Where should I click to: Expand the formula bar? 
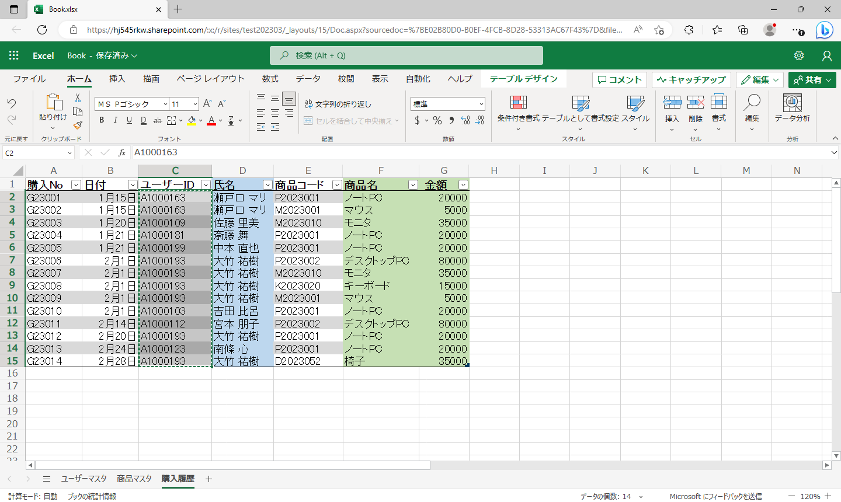834,152
